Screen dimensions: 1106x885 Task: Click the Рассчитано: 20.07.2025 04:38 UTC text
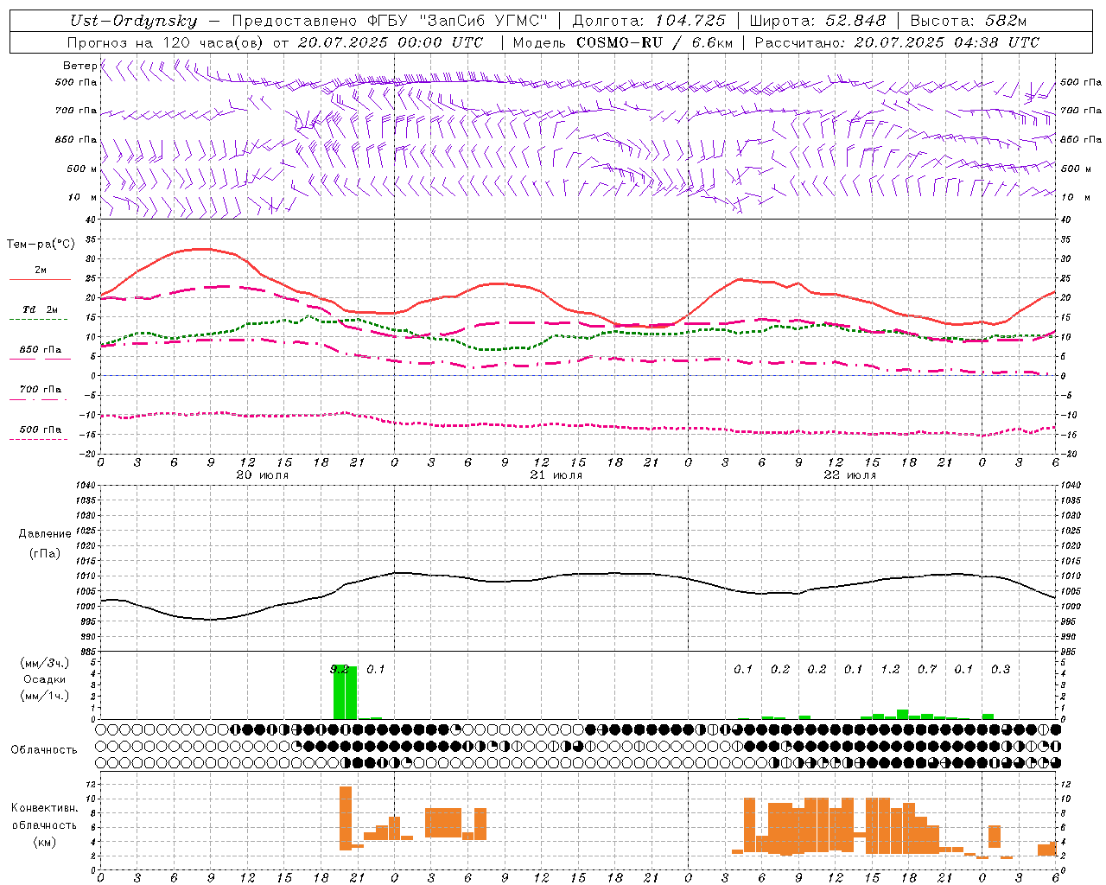tap(897, 42)
